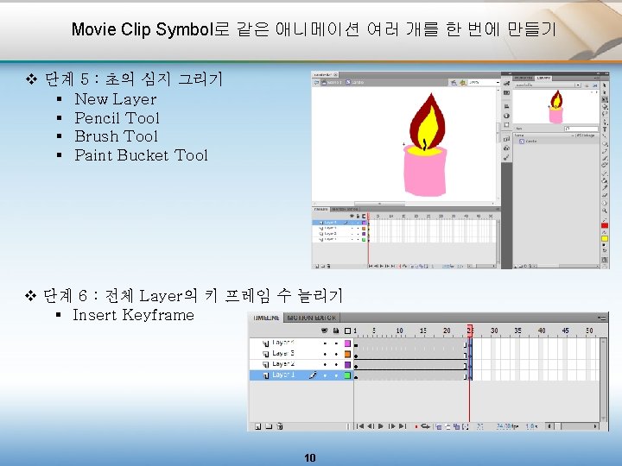Select the Free Transform tool in tools panel
This screenshot has width=622, height=466.
click(605, 99)
